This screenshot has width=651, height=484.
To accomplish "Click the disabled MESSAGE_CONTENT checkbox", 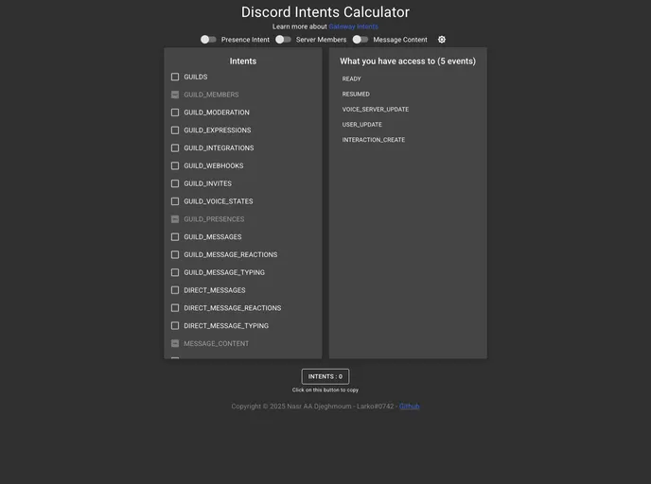I will pos(175,343).
